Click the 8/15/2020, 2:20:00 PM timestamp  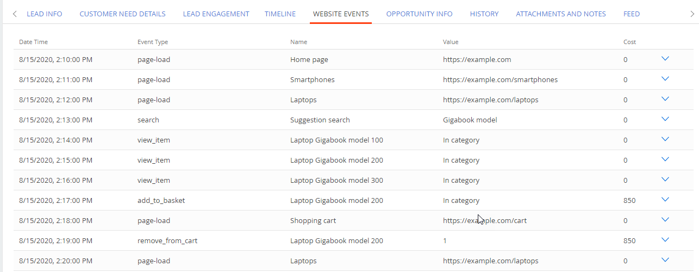pos(55,261)
